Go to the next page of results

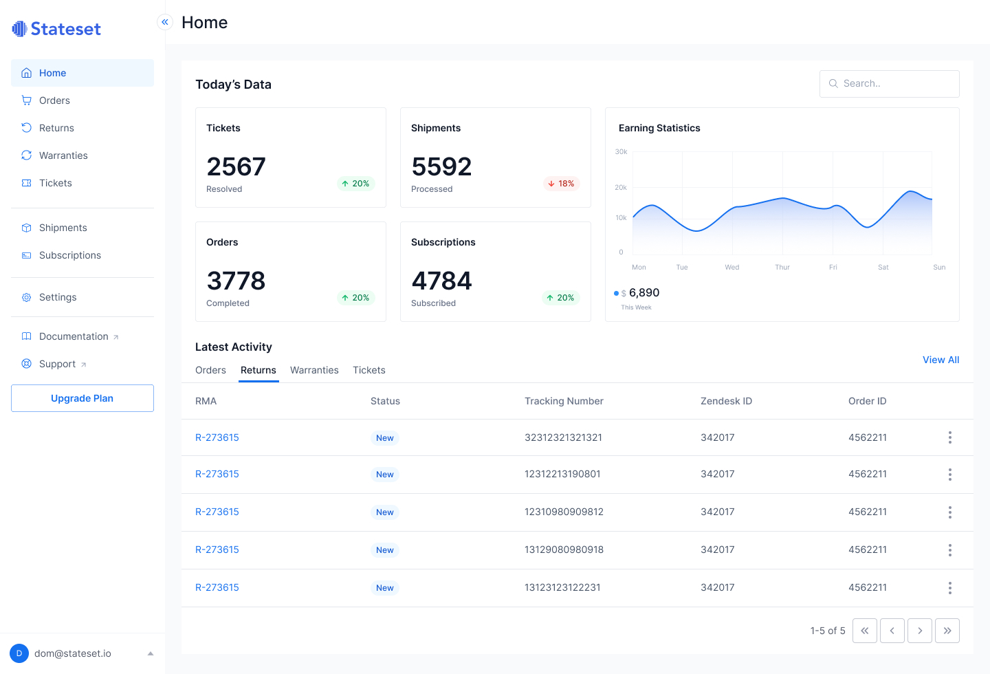[919, 630]
